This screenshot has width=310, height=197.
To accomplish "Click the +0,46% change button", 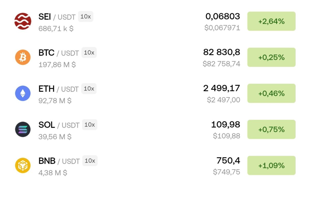I will click(x=272, y=93).
